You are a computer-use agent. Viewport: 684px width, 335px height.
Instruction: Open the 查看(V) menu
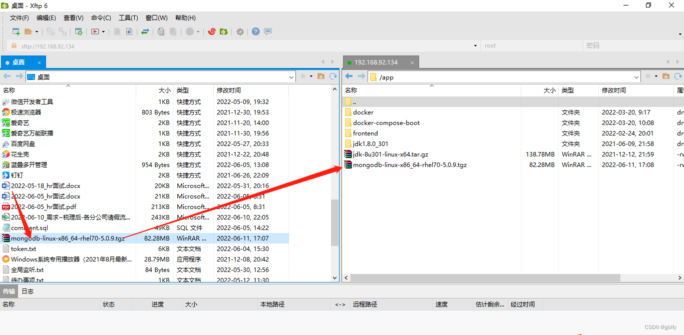click(x=74, y=17)
